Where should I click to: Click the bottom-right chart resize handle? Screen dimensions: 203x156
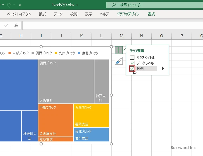[111, 144]
